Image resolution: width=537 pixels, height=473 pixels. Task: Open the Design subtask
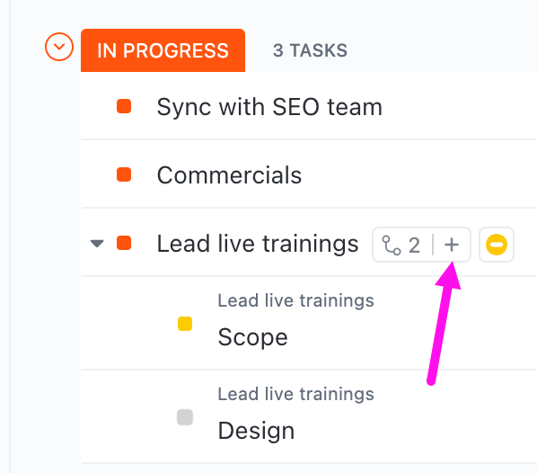click(x=256, y=431)
